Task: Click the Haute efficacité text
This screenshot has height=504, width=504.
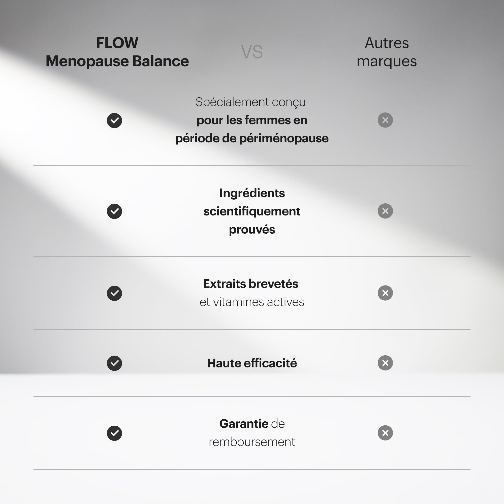Action: click(252, 363)
